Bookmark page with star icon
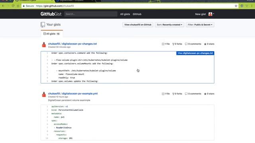This screenshot has height=143, width=255. [236, 6]
